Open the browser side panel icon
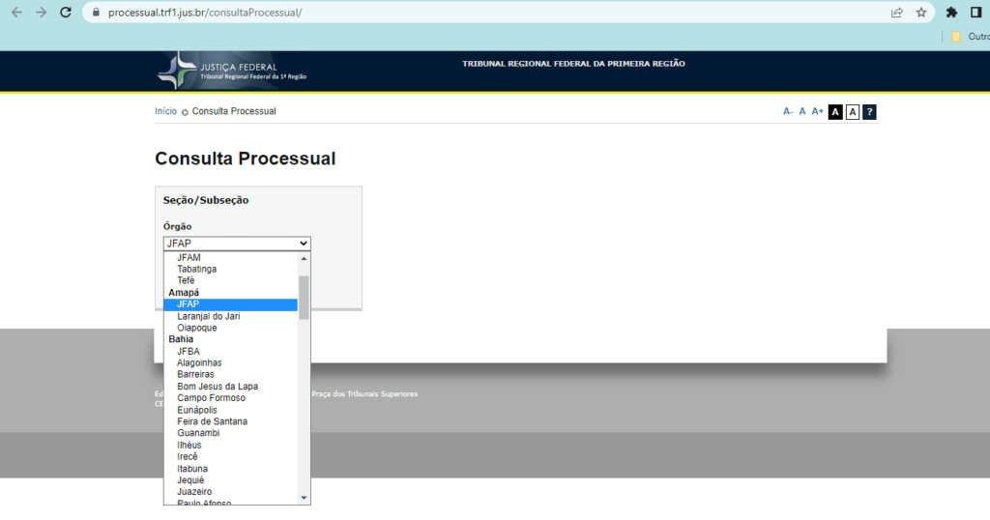Viewport: 990px width, 520px height. point(975,13)
